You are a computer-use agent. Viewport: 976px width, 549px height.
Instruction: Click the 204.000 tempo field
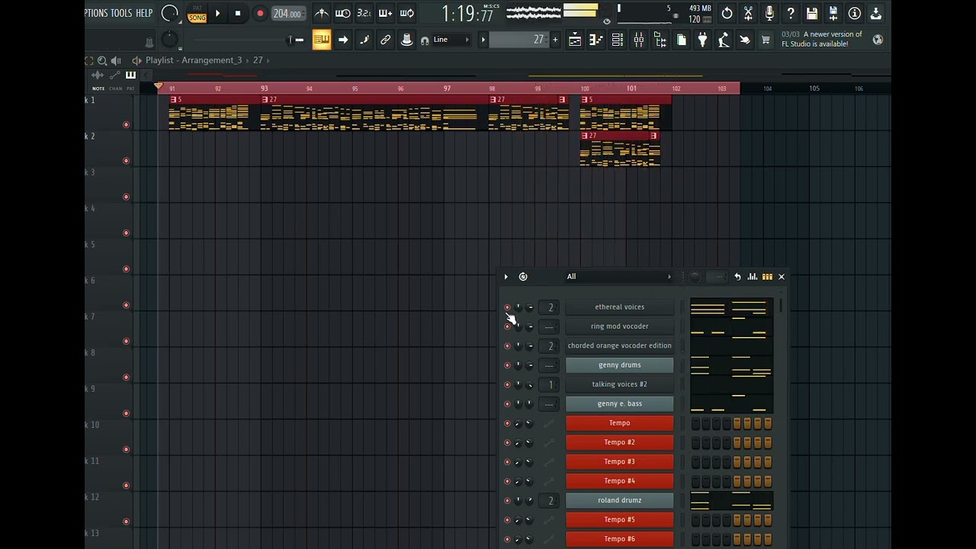tap(287, 14)
